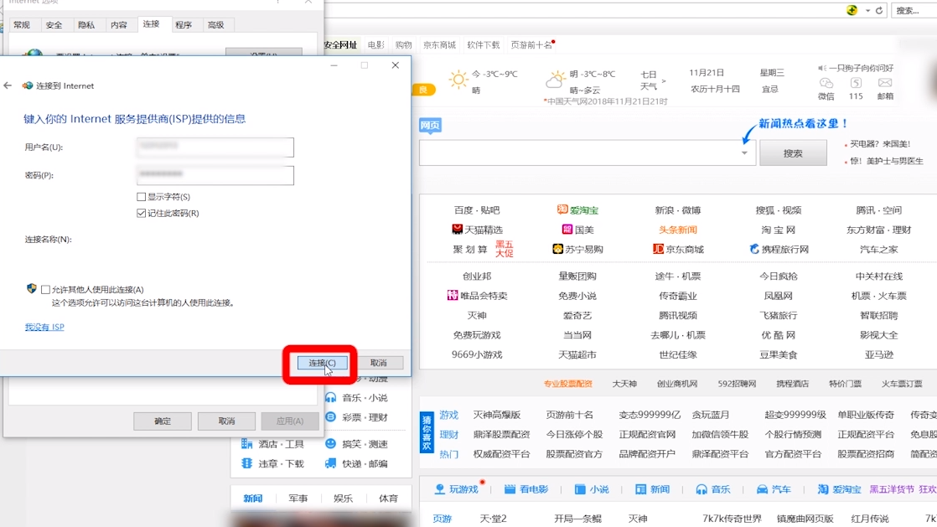Open the 专业股票配资 link
The height and width of the screenshot is (527, 937).
[x=567, y=384]
